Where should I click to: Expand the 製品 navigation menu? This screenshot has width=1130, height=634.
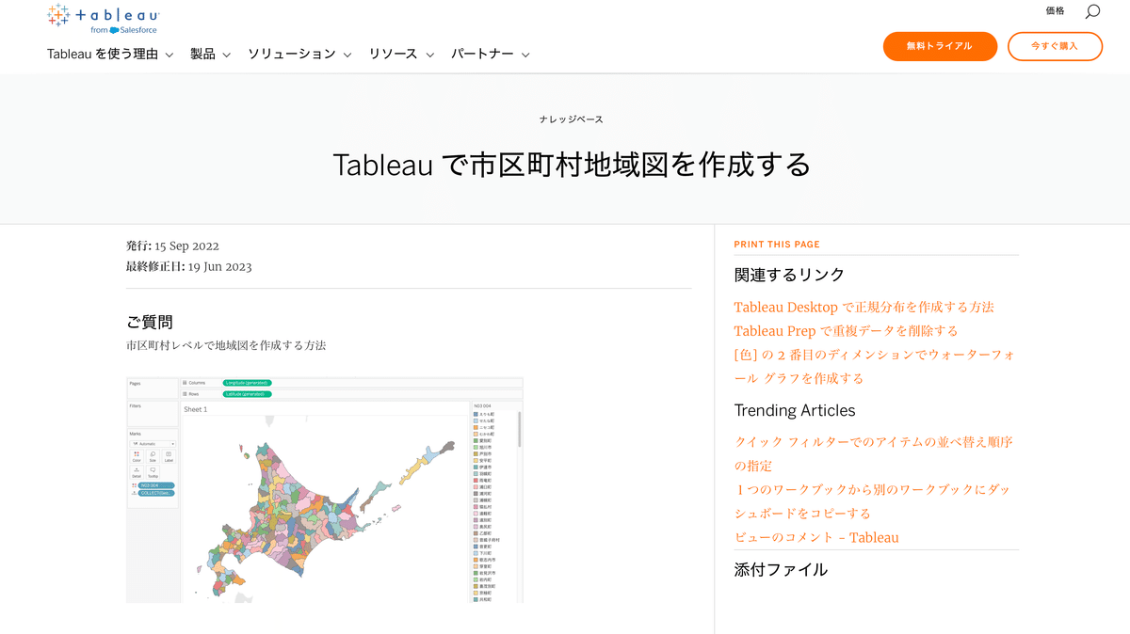[210, 55]
